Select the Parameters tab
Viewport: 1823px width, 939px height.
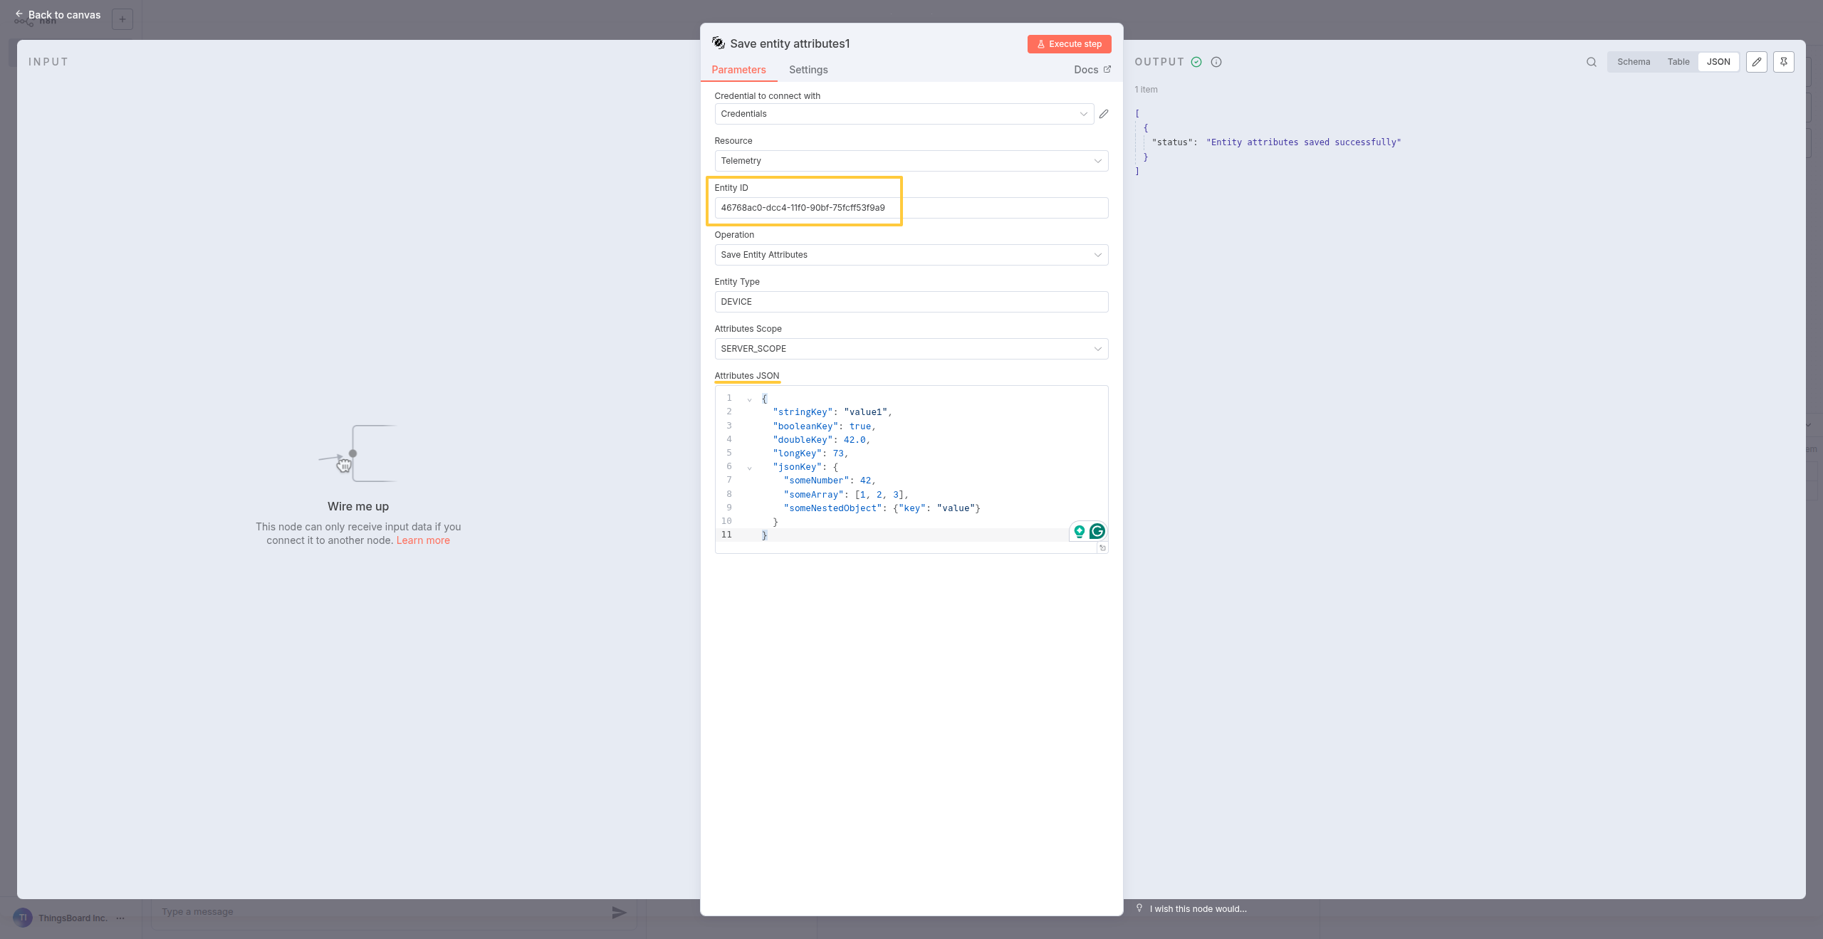coord(738,70)
